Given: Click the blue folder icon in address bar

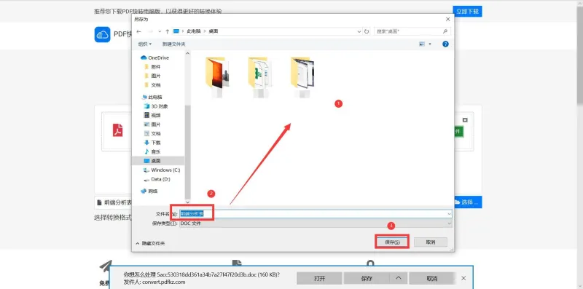Looking at the screenshot, I should pos(176,31).
